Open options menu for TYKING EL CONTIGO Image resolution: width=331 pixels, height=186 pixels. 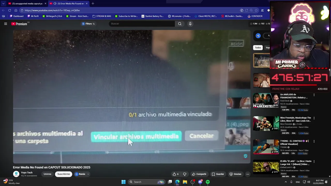coord(314,141)
